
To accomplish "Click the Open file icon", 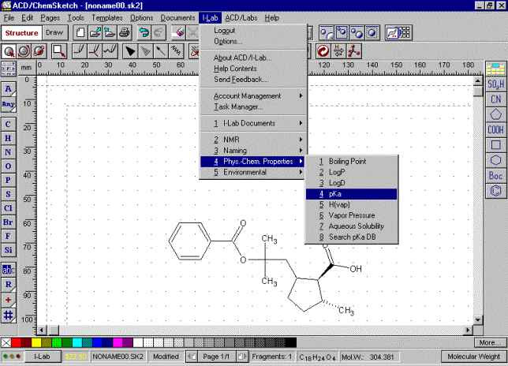I will point(95,32).
